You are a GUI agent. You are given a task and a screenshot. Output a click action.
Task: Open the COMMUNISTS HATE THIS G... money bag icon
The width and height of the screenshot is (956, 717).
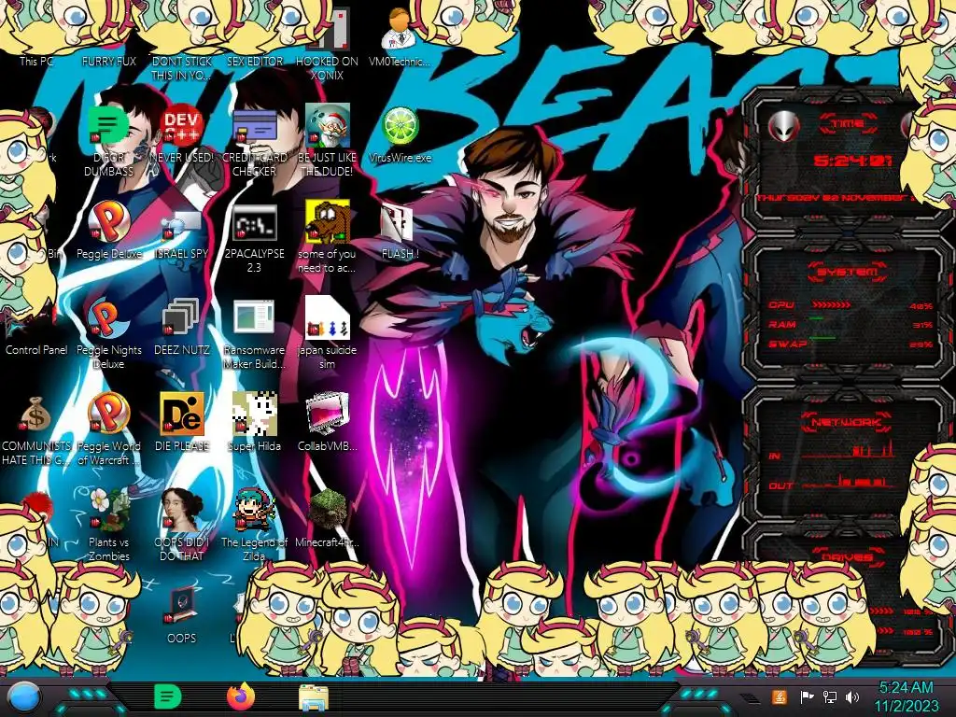(36, 430)
